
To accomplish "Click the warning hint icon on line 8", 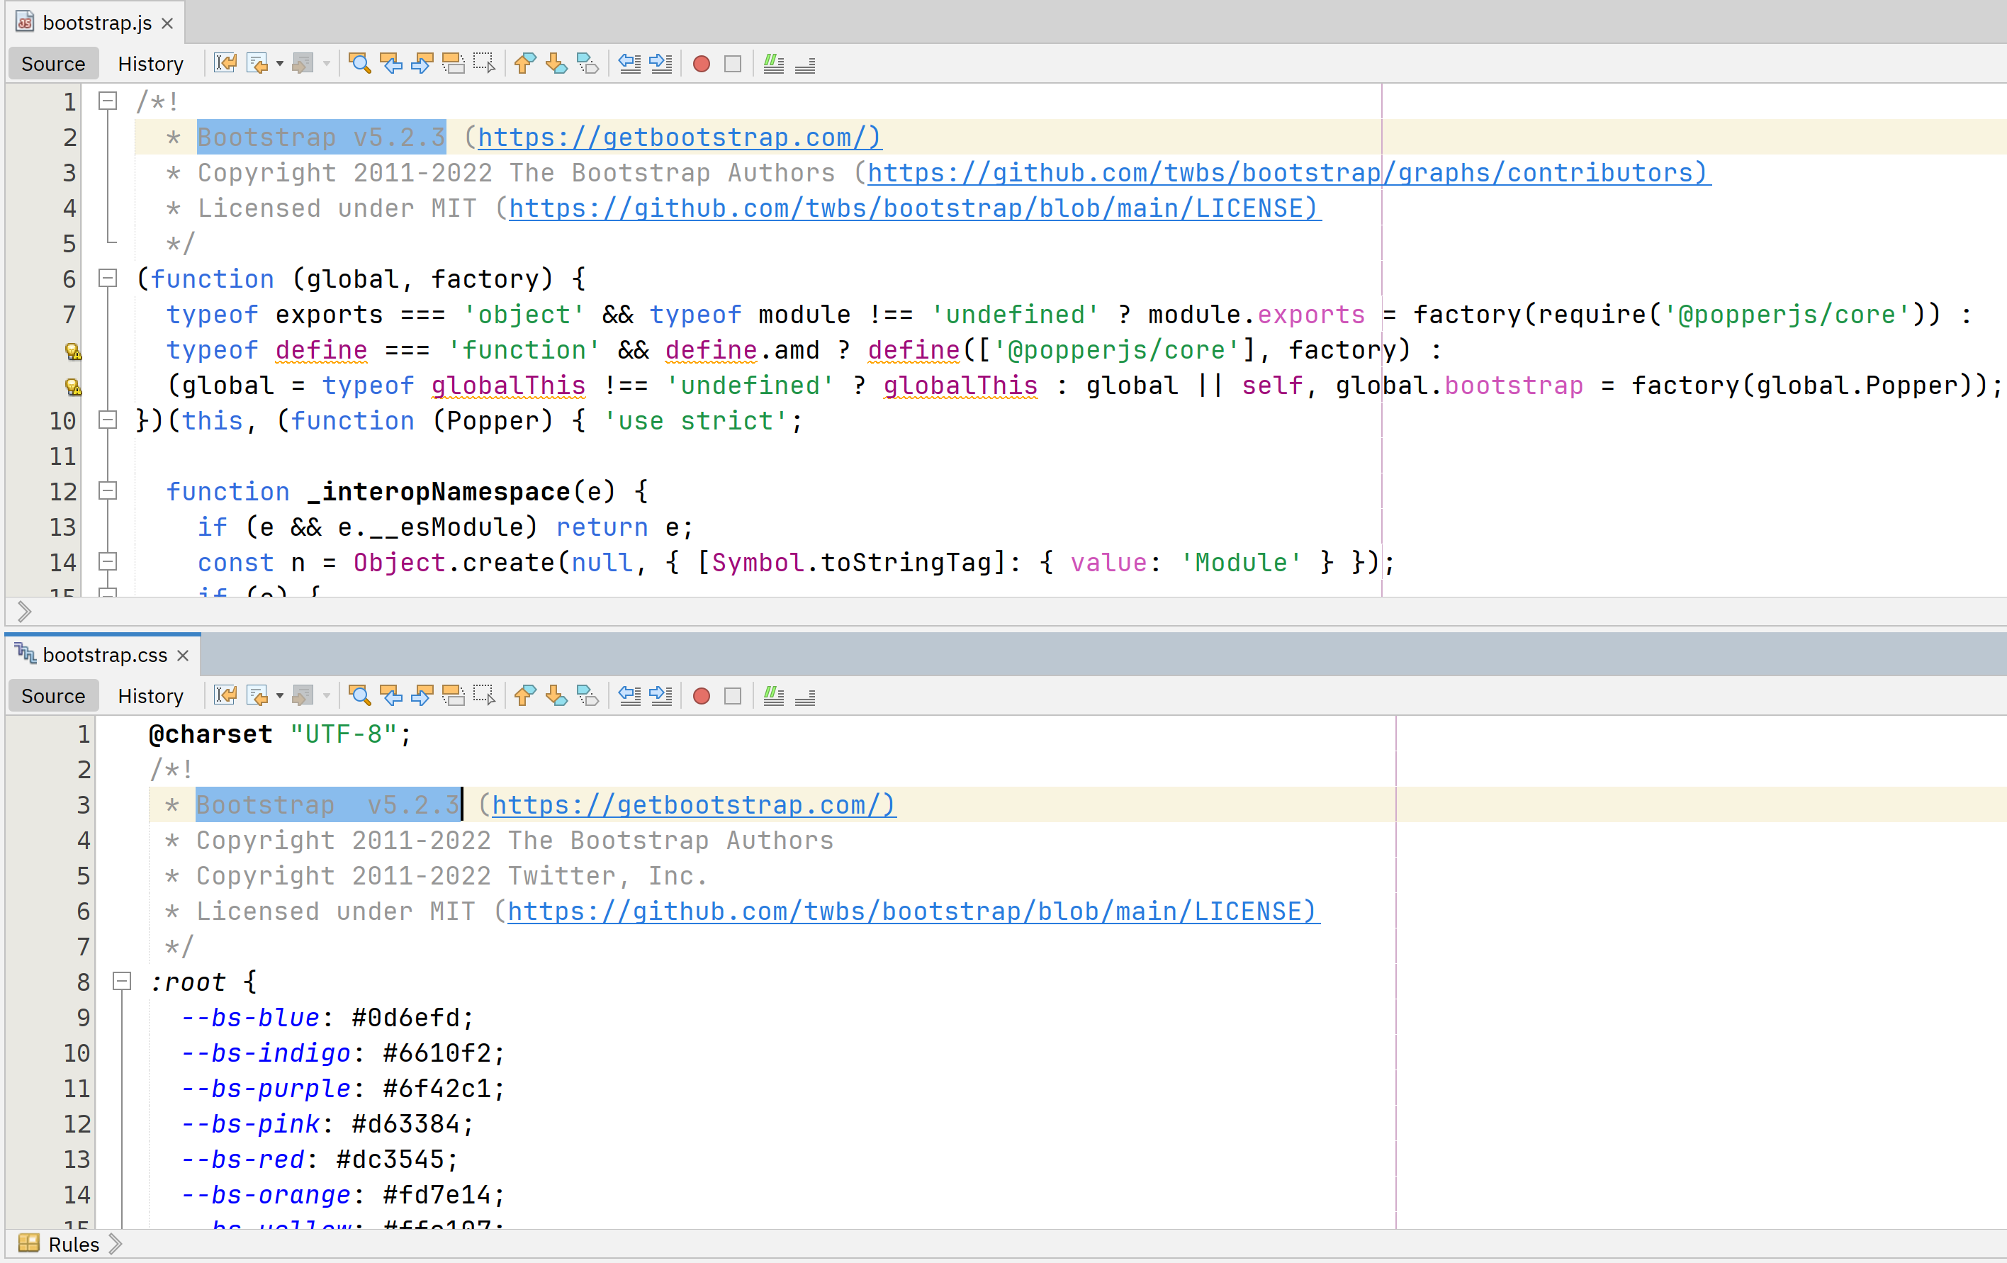I will click(73, 351).
